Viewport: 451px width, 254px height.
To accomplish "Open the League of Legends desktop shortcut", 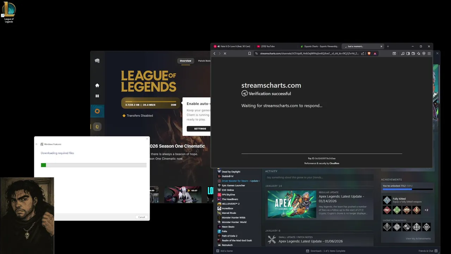I will 9,12.
